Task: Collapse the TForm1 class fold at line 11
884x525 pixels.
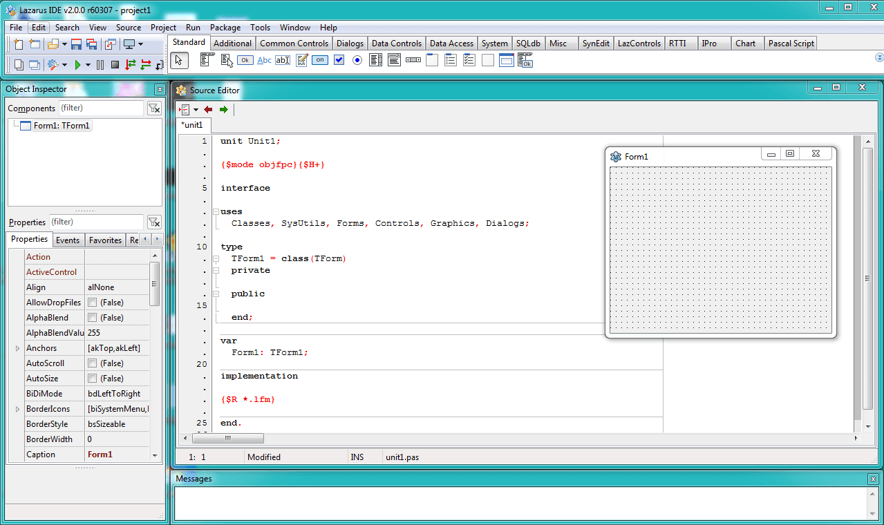Action: point(216,258)
